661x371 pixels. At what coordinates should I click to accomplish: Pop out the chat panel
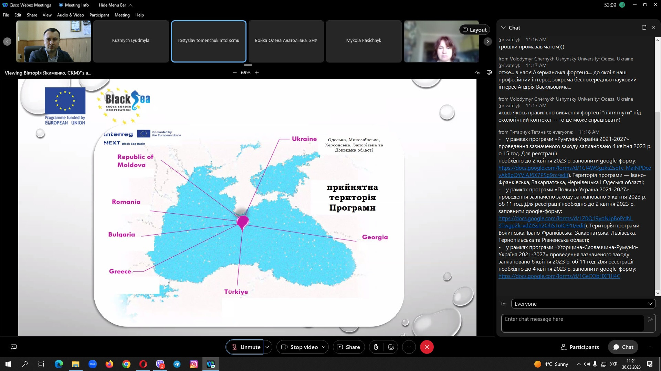[644, 27]
